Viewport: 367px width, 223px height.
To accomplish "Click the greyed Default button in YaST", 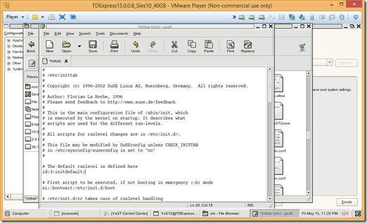I will 346,63.
